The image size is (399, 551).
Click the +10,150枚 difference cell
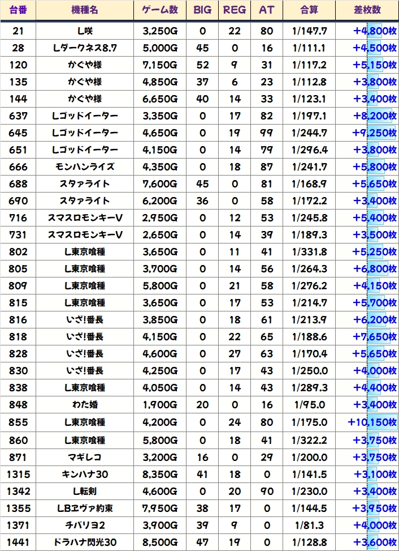367,422
